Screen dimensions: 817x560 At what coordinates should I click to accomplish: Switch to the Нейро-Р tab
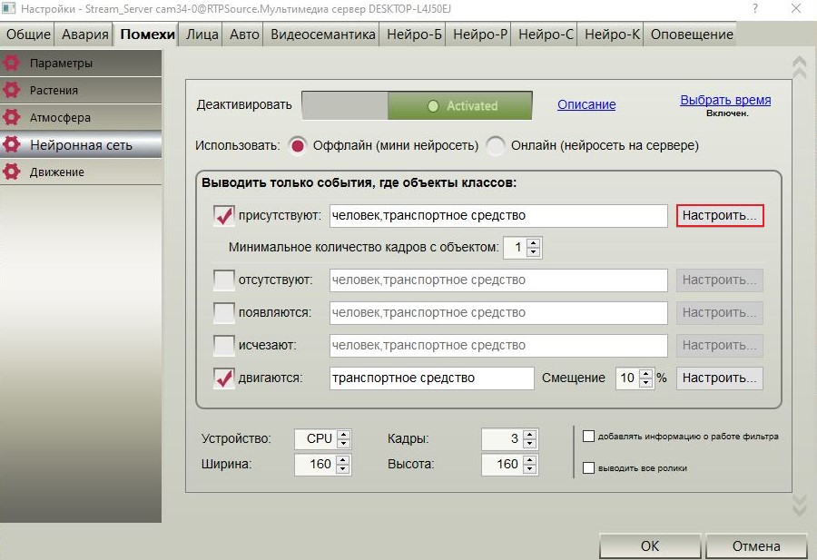480,34
